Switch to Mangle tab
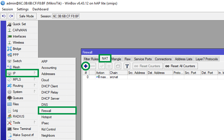Screen dimensions: 224x140 pyautogui.click(x=116, y=59)
